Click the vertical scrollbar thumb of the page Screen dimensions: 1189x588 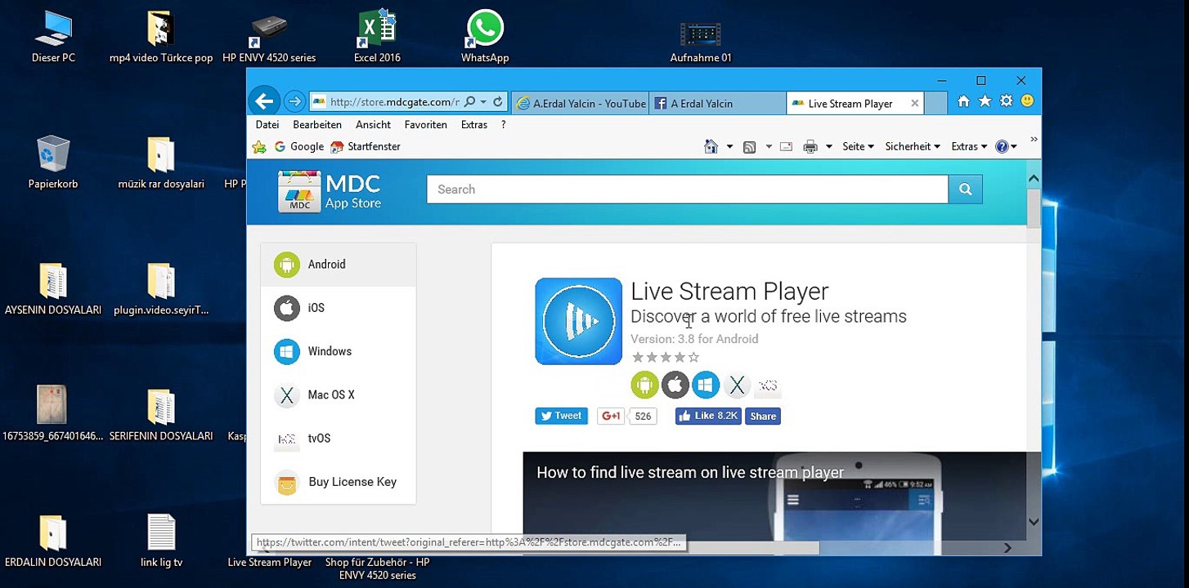1034,208
